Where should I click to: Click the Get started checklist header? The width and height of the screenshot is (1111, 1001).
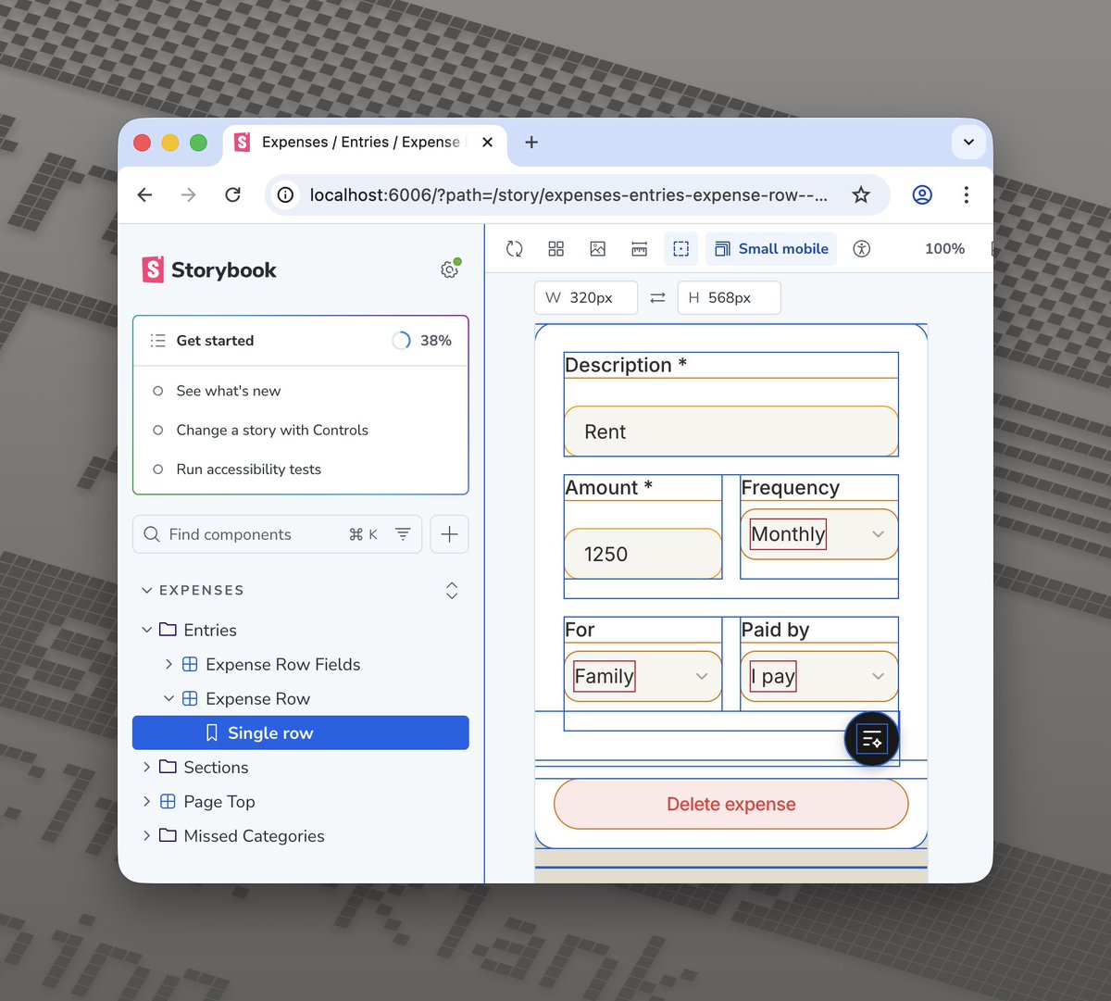click(301, 340)
